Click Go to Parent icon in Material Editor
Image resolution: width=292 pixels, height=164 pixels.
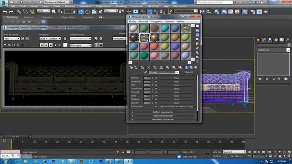coord(191,67)
